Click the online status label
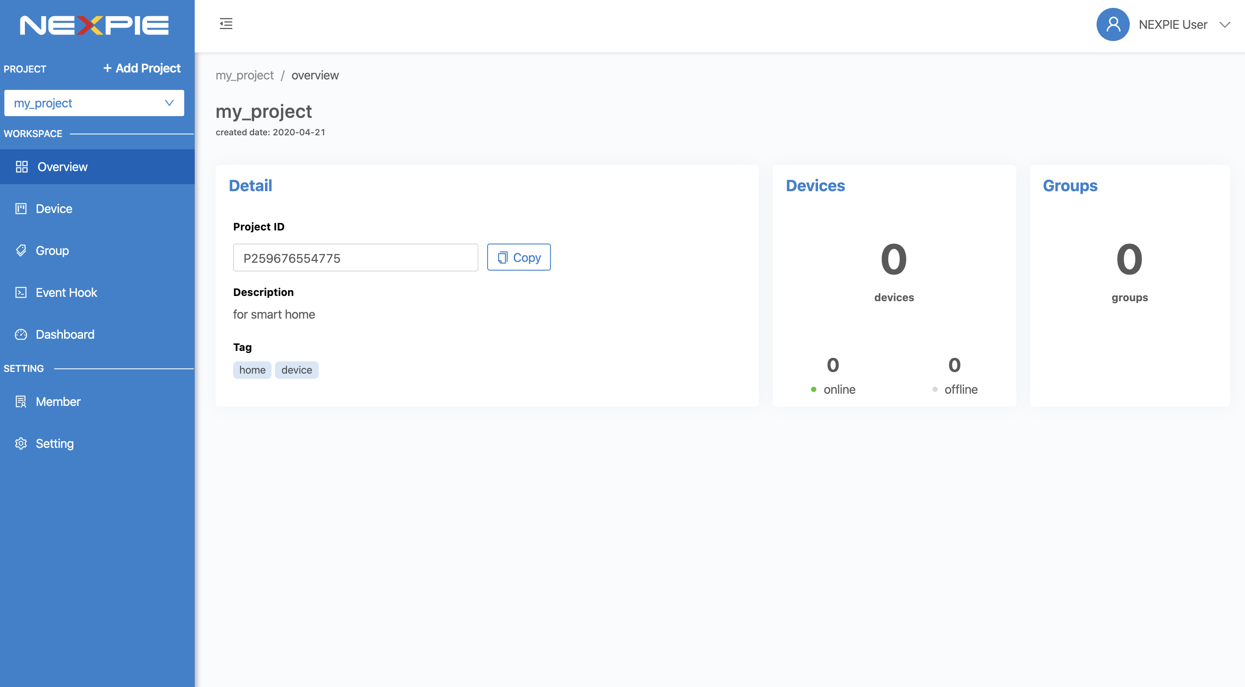Viewport: 1245px width, 687px height. point(839,389)
